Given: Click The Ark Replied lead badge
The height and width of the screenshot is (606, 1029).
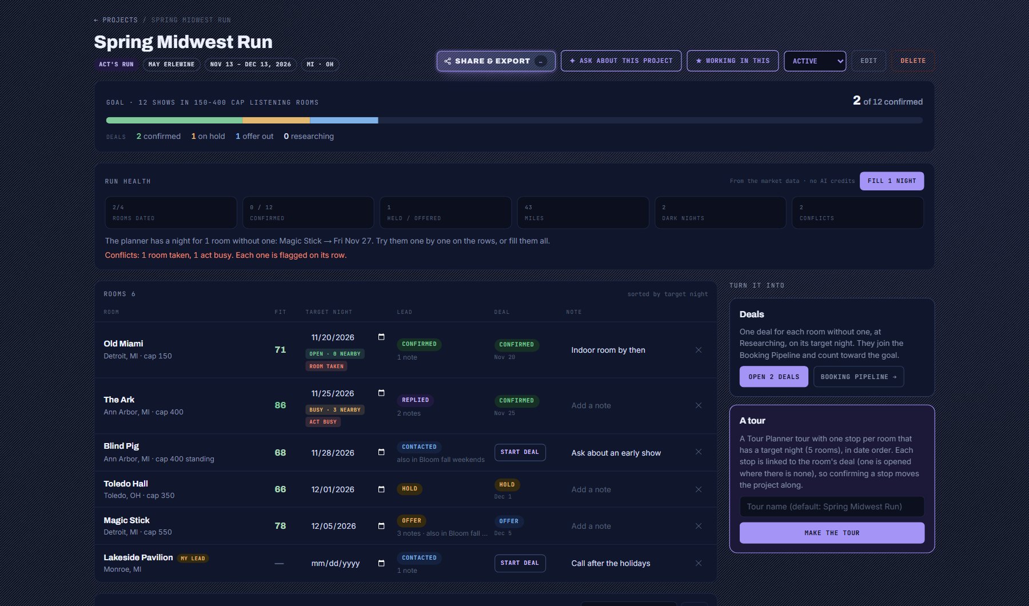Looking at the screenshot, I should (x=415, y=400).
